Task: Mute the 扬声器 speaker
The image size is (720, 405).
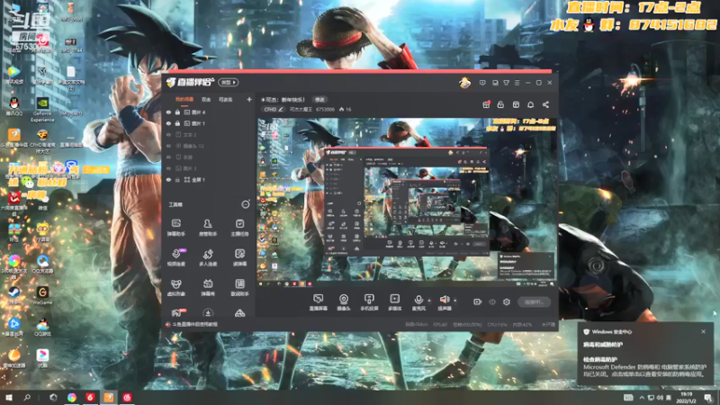Action: pos(444,302)
